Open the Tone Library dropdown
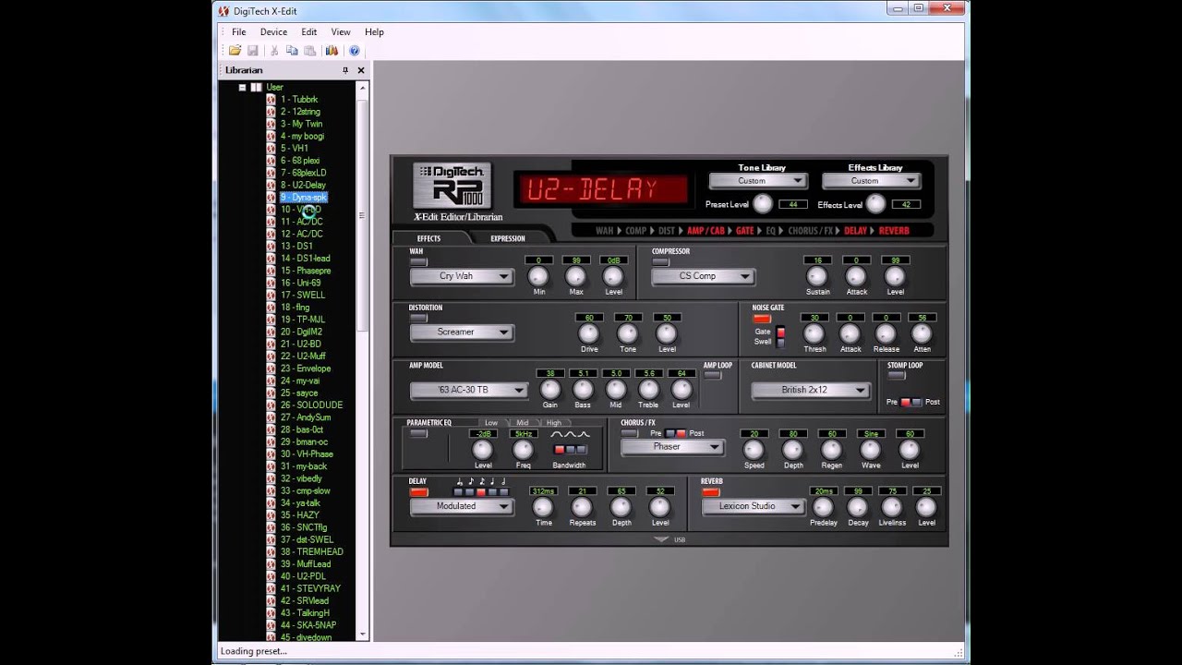The image size is (1182, 665). tap(758, 181)
